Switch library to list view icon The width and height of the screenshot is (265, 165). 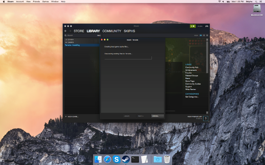click(x=204, y=35)
